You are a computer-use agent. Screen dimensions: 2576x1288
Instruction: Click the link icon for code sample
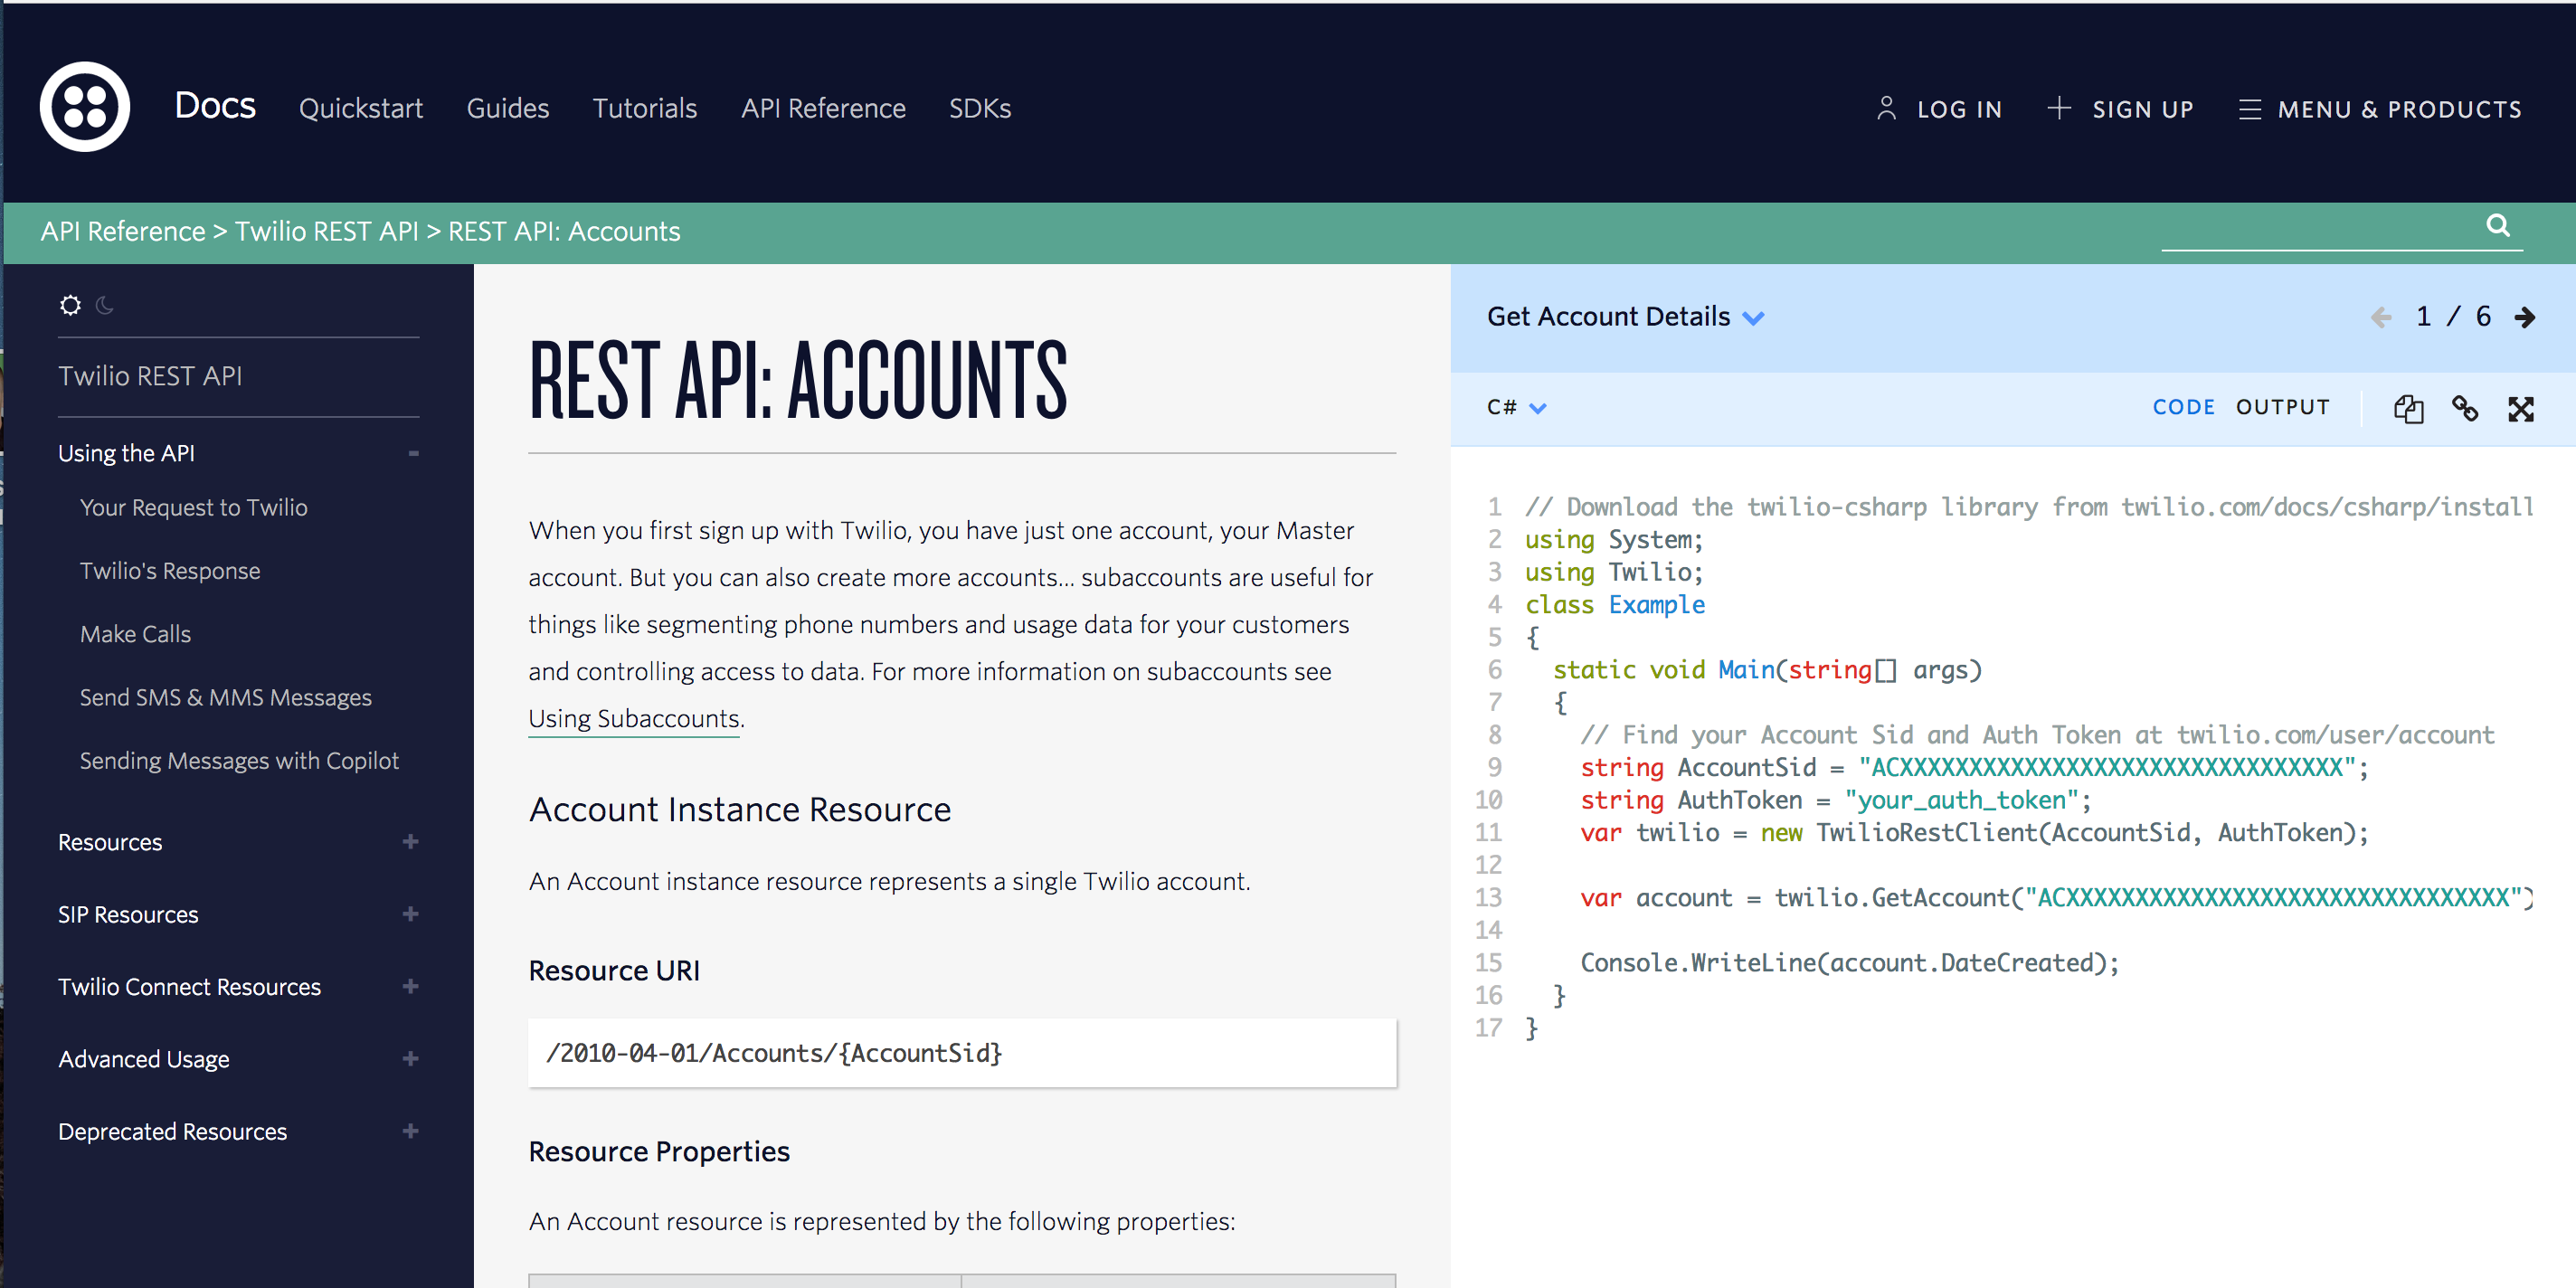click(2465, 408)
